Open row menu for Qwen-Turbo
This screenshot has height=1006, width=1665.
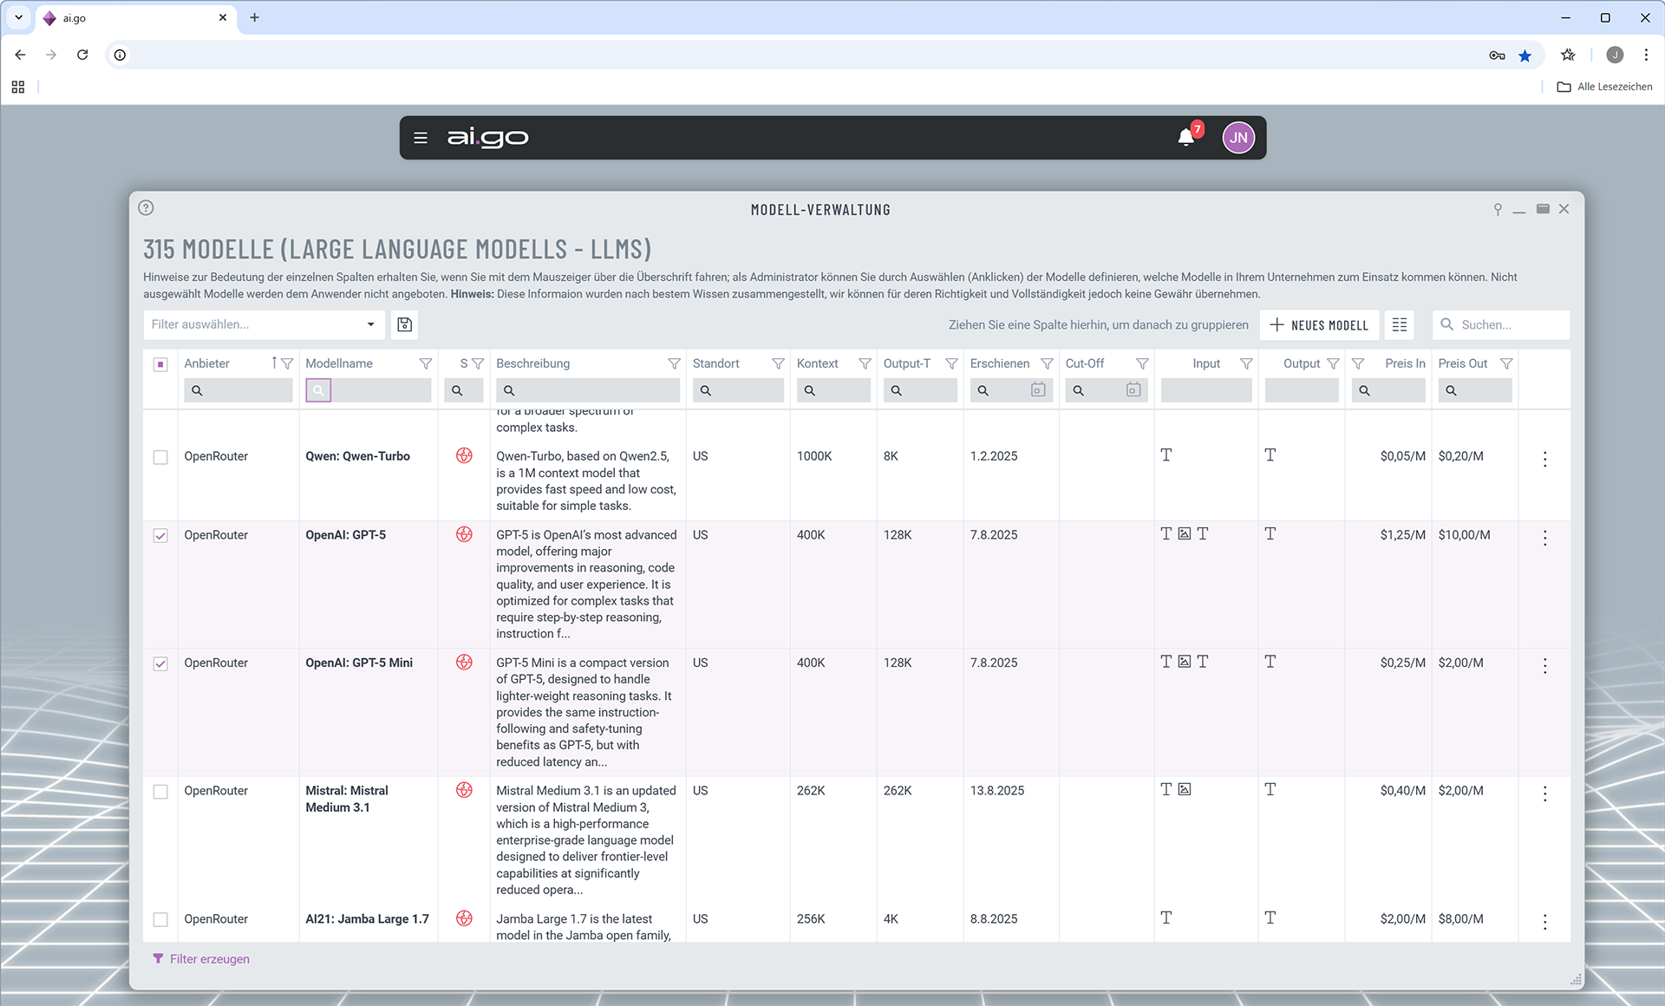[1544, 459]
